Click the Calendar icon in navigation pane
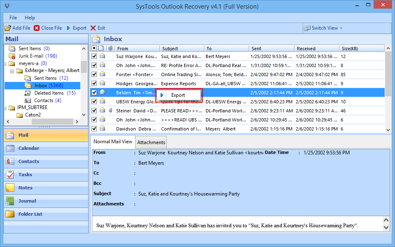395x247 pixels. point(10,148)
